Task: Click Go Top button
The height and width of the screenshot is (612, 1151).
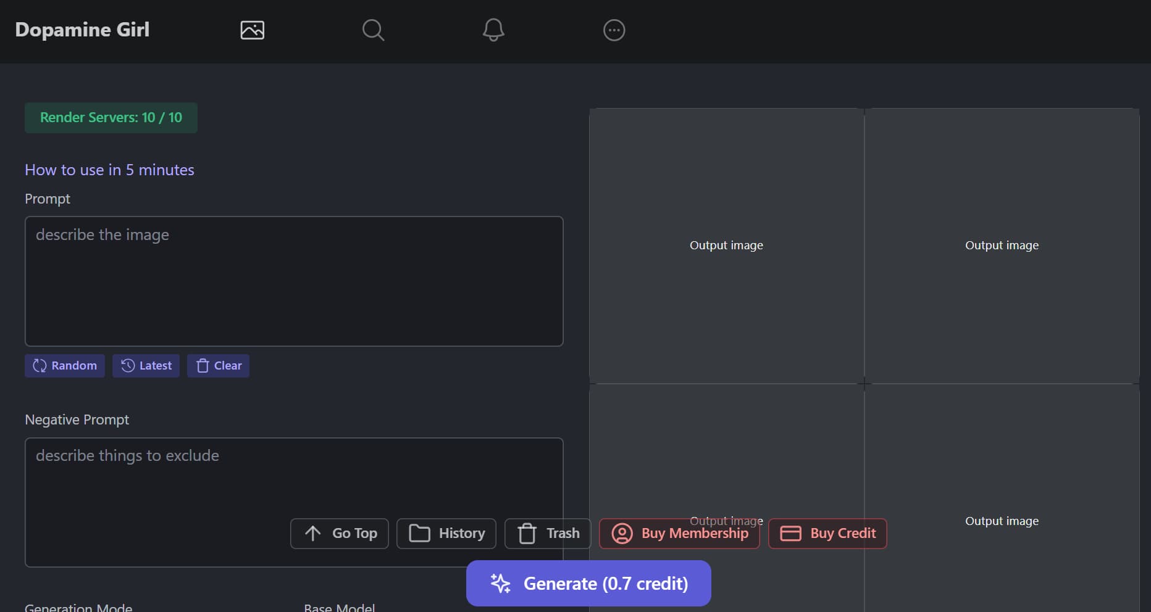Action: pyautogui.click(x=340, y=534)
